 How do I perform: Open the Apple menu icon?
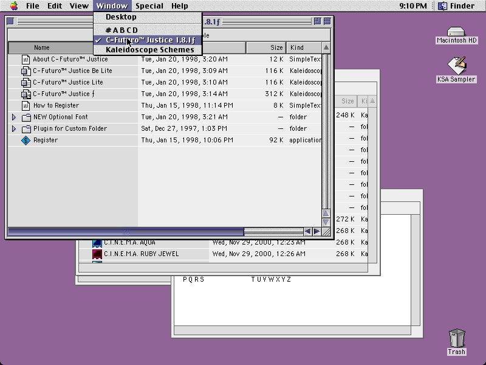pyautogui.click(x=14, y=5)
